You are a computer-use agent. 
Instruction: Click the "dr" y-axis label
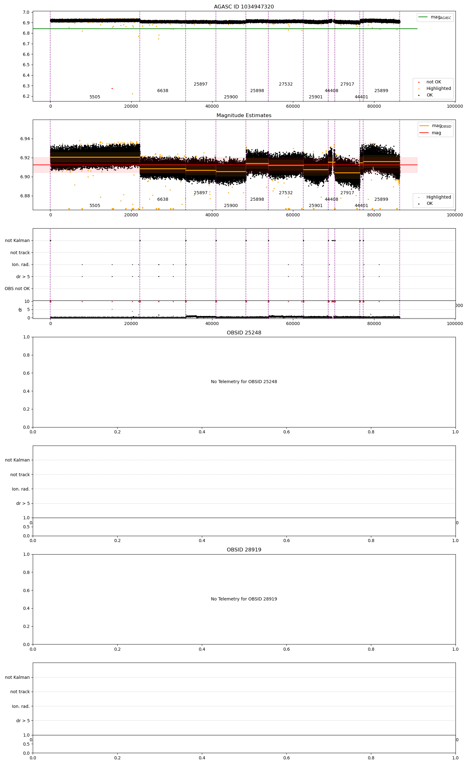[x=20, y=309]
